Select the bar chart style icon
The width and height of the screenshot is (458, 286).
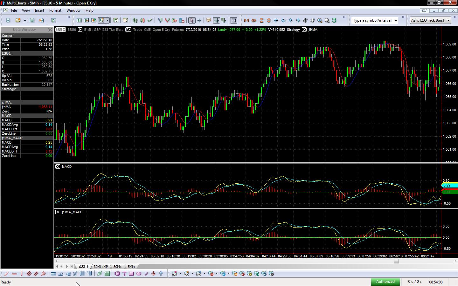(x=135, y=20)
